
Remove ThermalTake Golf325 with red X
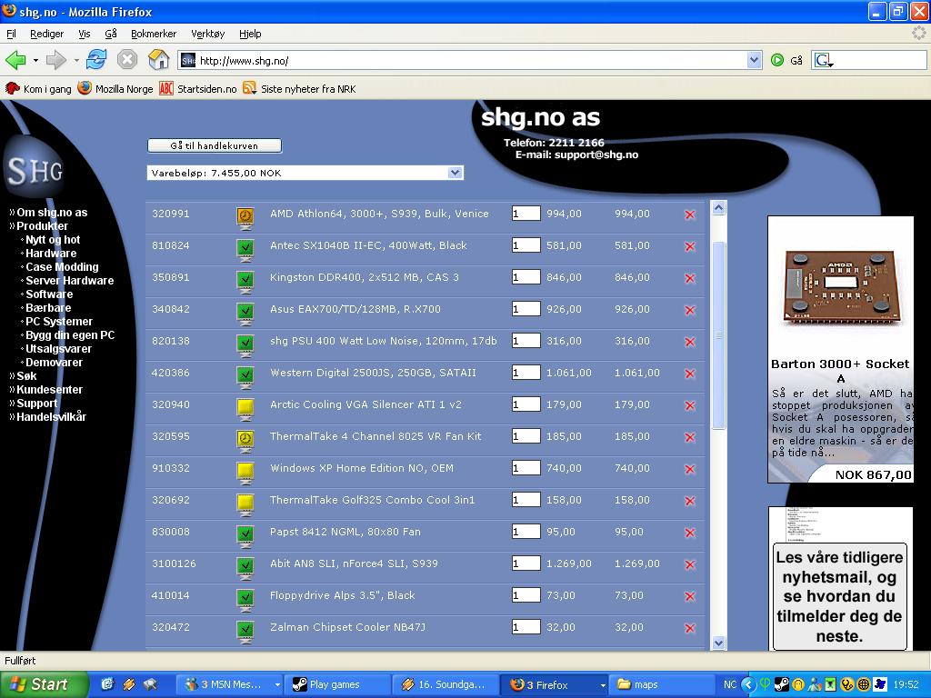(x=689, y=501)
